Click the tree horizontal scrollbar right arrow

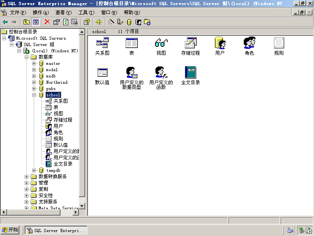[x=76, y=212]
